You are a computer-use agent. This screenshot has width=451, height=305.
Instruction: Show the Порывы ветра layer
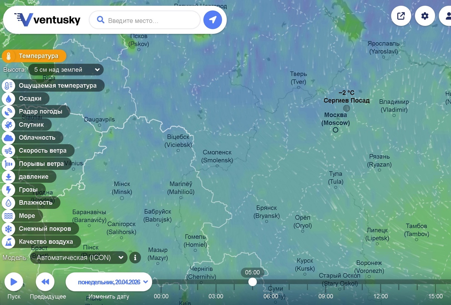tap(37, 164)
